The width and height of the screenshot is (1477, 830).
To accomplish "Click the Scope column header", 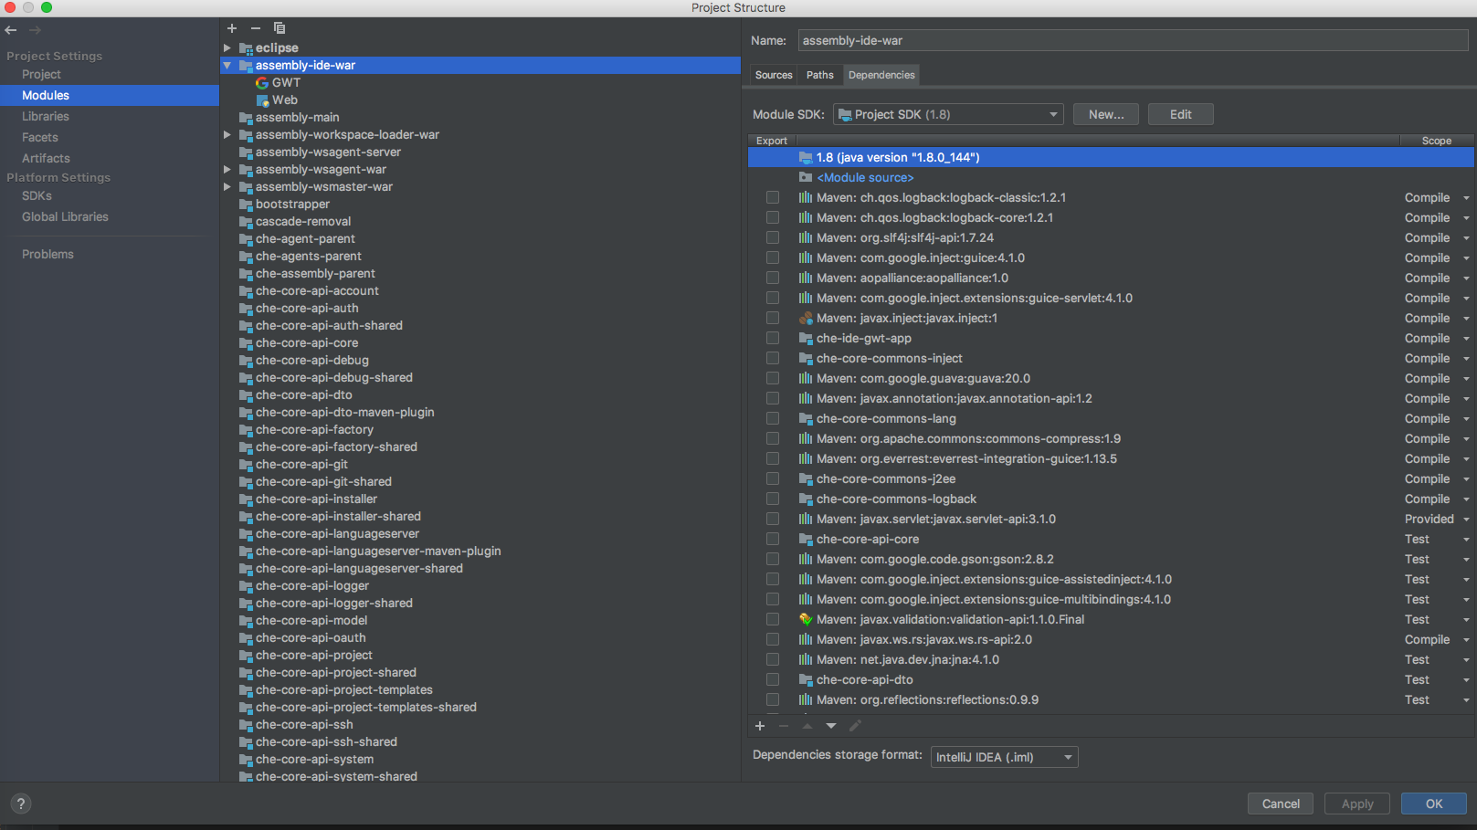I will 1437,141.
